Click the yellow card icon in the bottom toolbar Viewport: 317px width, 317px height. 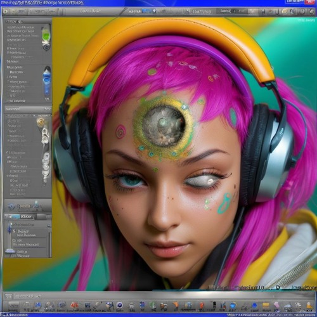point(266,305)
